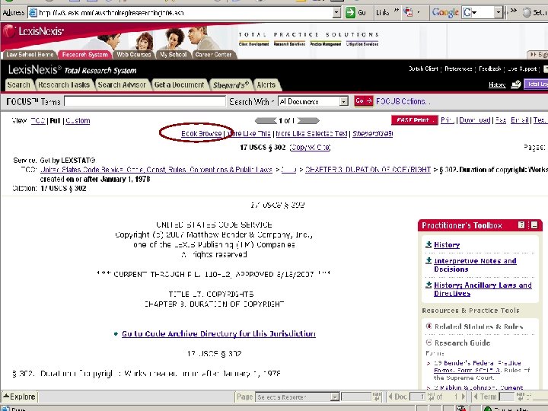
Task: Click the Feedback link
Action: click(x=490, y=68)
